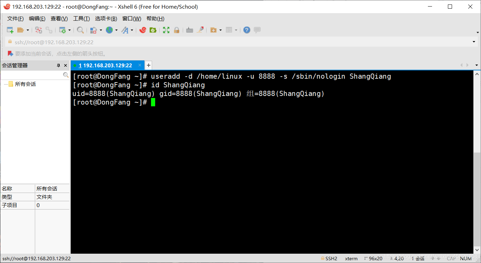The image size is (481, 263).
Task: Click the red flag add-session arrow icon
Action: 10,53
